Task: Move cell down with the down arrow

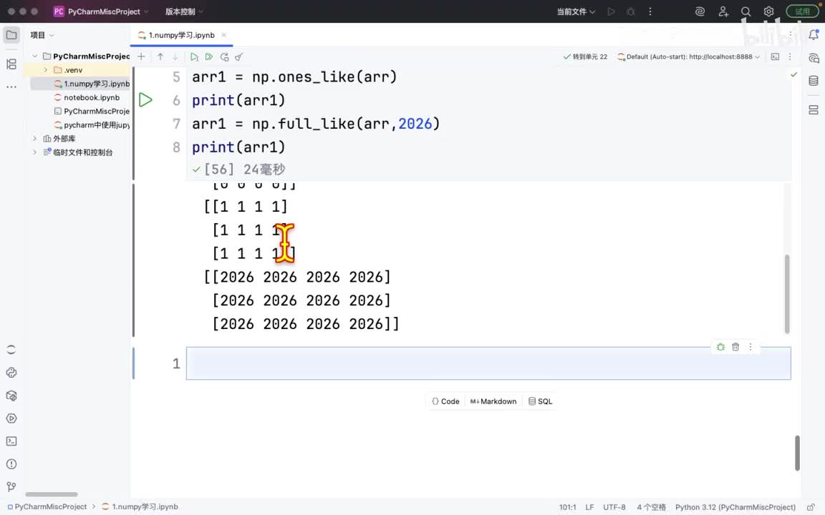Action: click(175, 57)
